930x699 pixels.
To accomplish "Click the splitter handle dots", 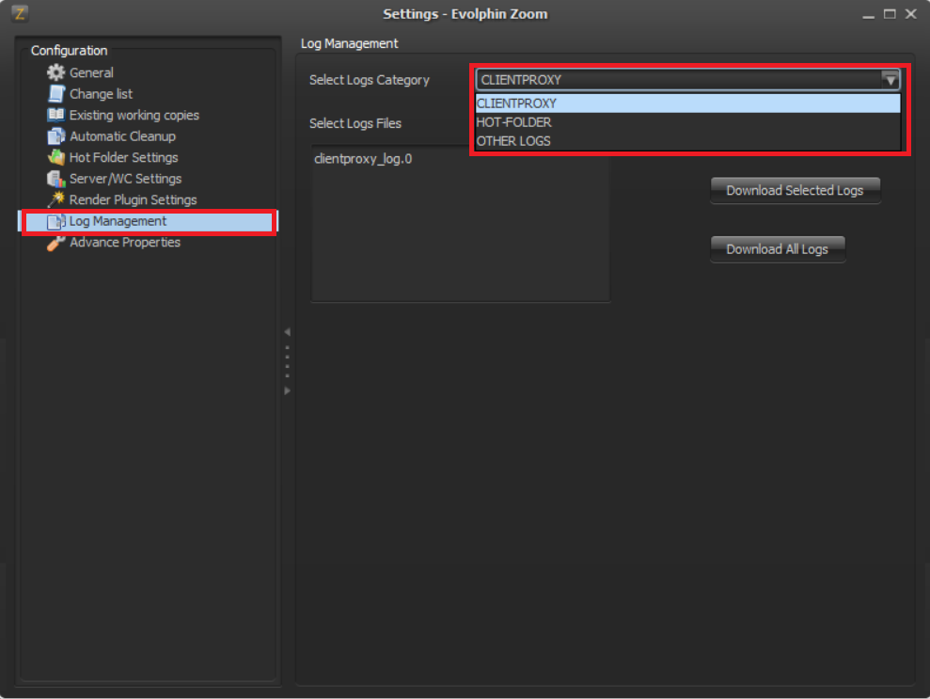I will point(287,361).
